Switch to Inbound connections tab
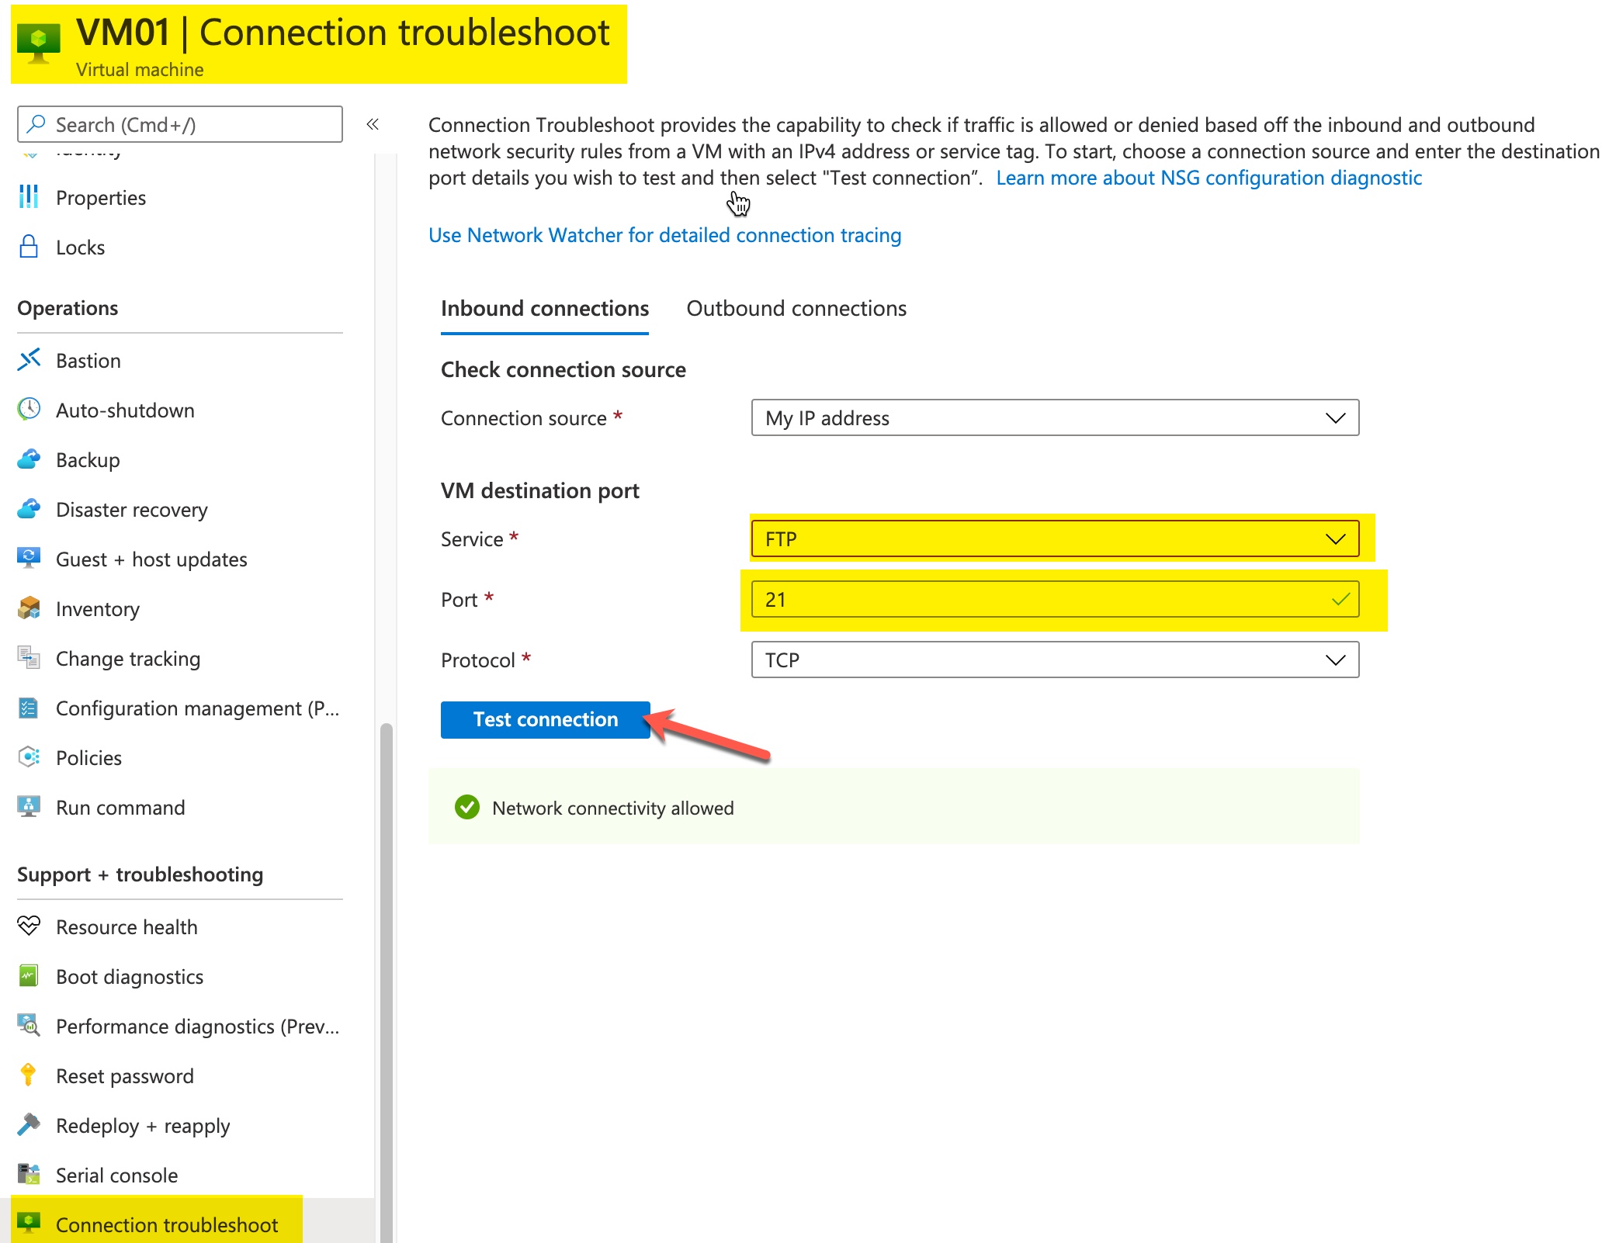Screen dimensions: 1616x1243 point(545,309)
